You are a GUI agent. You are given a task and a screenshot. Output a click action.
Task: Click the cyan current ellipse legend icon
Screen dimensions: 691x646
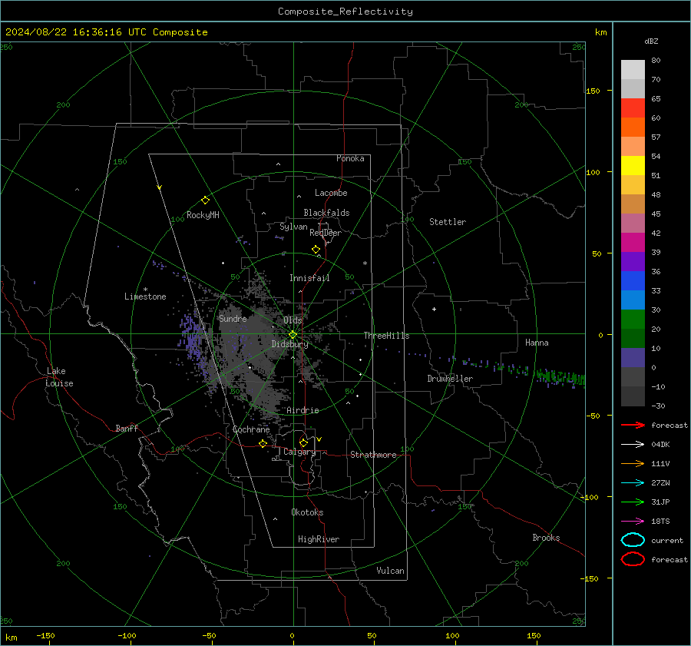[633, 540]
